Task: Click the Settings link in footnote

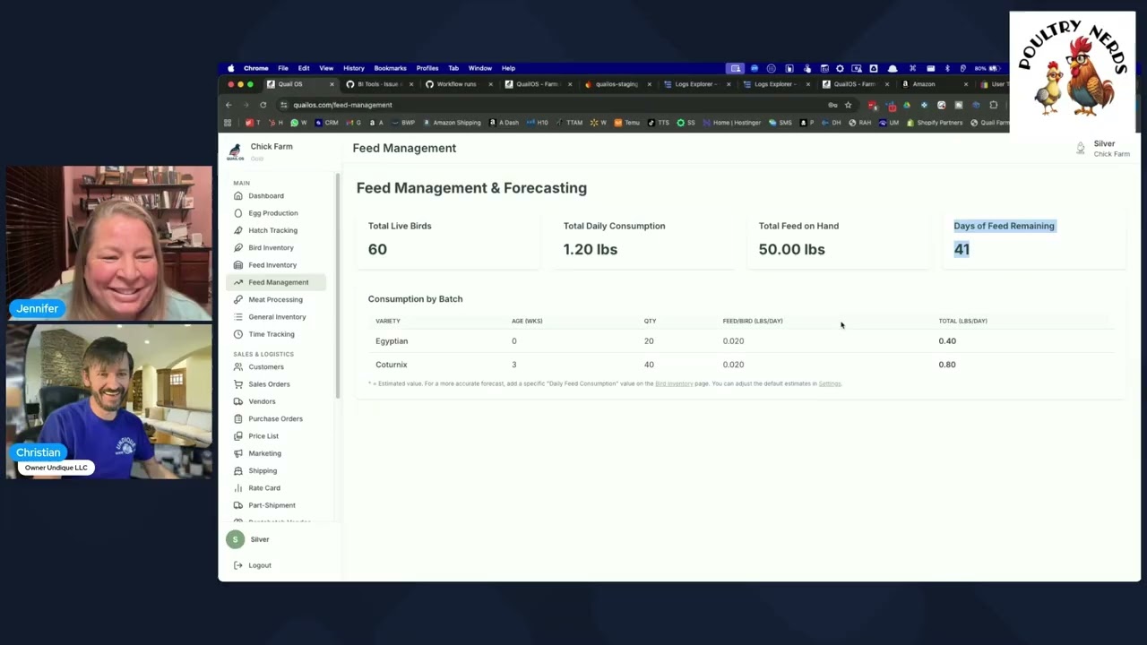Action: click(x=830, y=383)
